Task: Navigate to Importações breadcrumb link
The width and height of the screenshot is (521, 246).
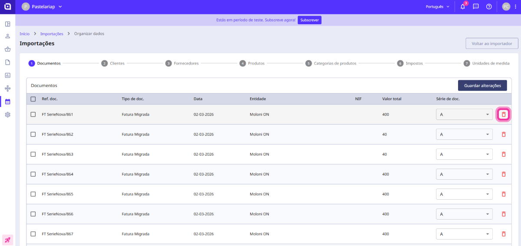Action: pos(52,34)
